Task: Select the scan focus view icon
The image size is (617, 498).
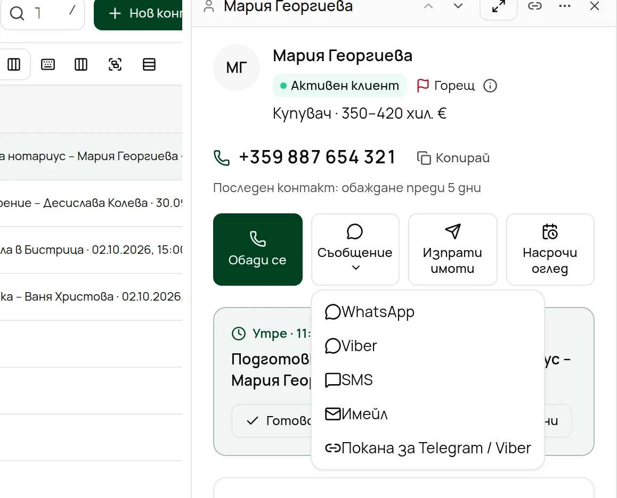Action: 115,64
